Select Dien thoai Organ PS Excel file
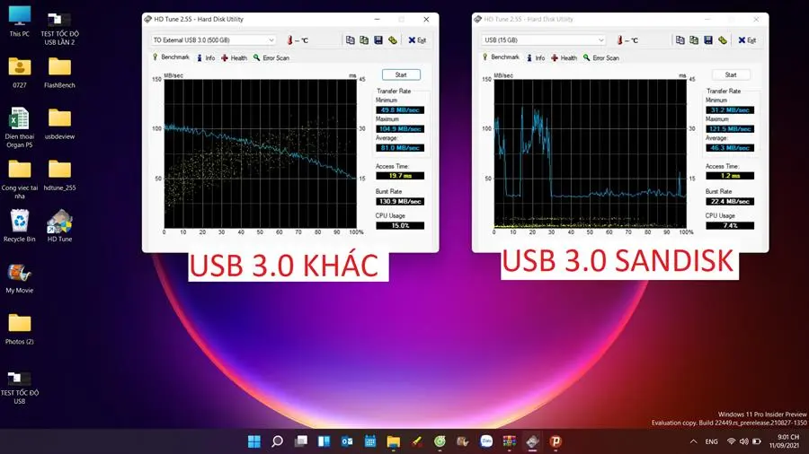Screen dimensions: 809x454 tap(19, 127)
